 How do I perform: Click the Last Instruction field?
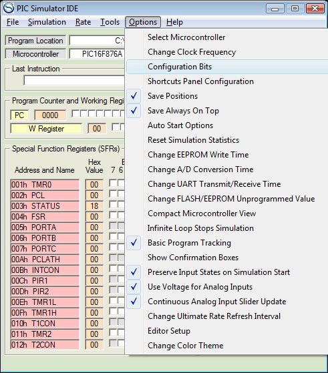[74, 81]
